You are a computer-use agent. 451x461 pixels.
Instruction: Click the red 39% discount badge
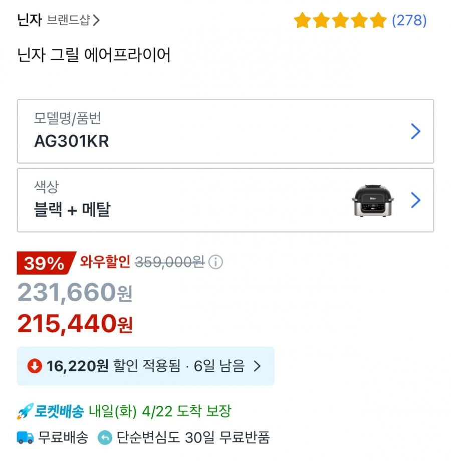tap(44, 263)
